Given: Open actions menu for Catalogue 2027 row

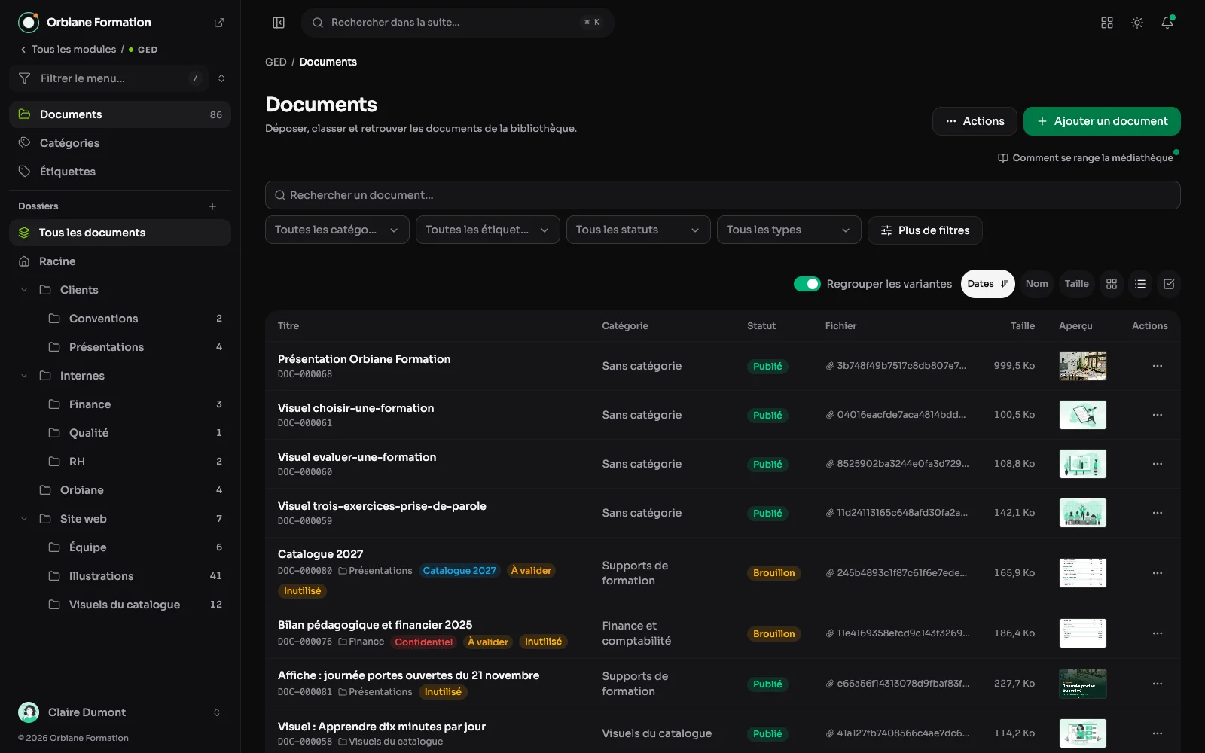Looking at the screenshot, I should [x=1158, y=573].
